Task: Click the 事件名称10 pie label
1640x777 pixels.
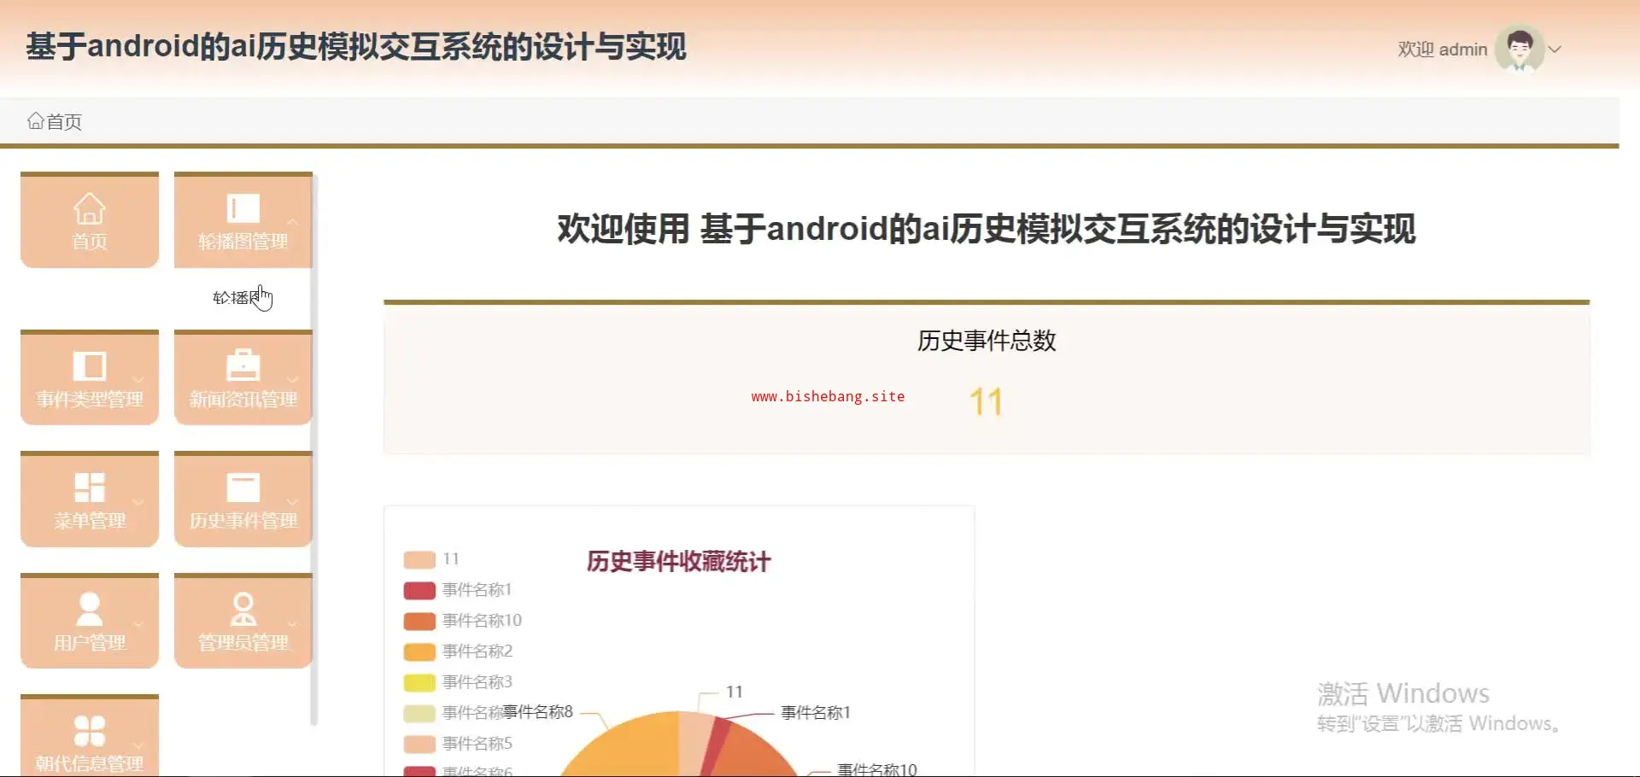Action: click(x=877, y=769)
